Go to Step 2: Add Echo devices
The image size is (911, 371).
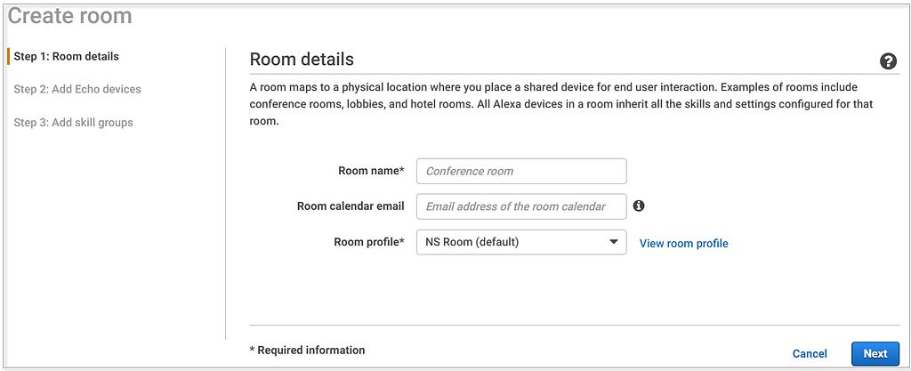77,89
